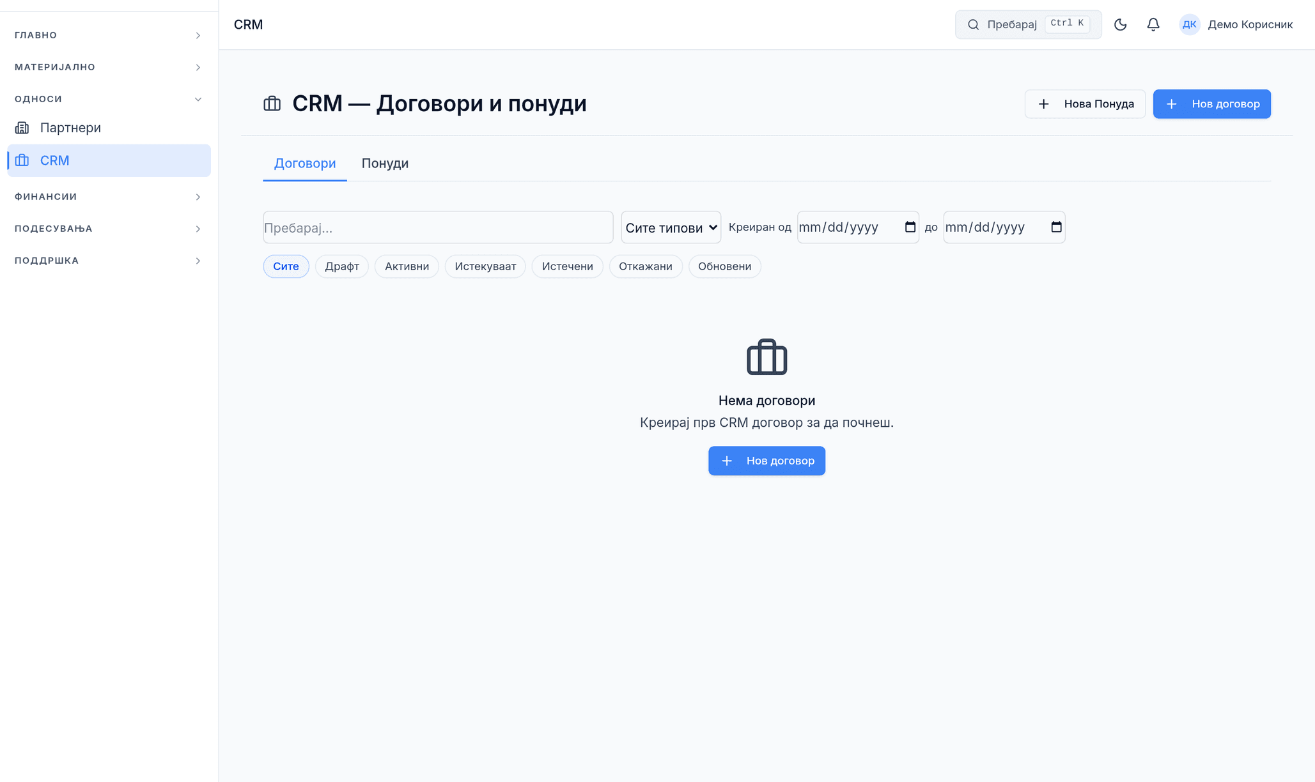Image resolution: width=1315 pixels, height=782 pixels.
Task: Open notifications bell
Action: pyautogui.click(x=1153, y=24)
